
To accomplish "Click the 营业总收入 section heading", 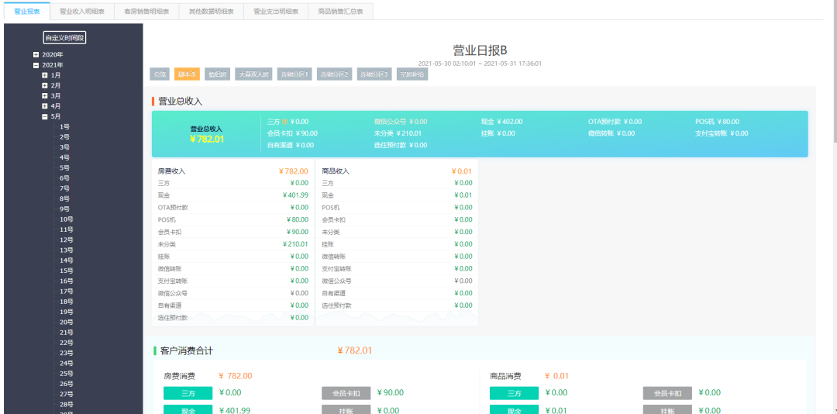I will [x=181, y=102].
